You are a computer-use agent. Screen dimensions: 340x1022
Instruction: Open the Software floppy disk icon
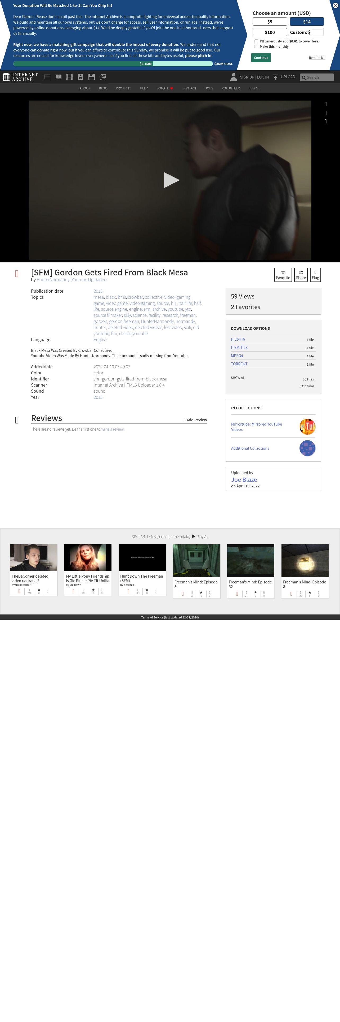(91, 77)
